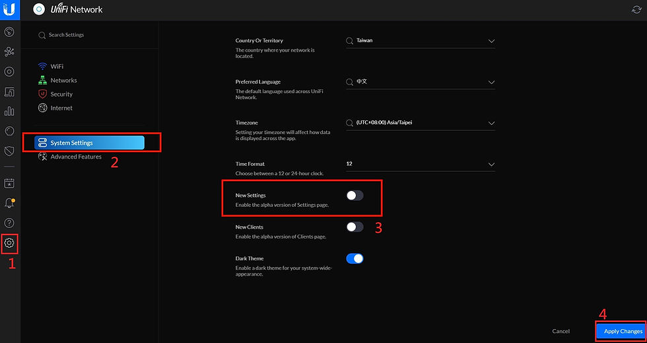Enable the New Settings toggle
Image resolution: width=647 pixels, height=343 pixels.
pyautogui.click(x=355, y=196)
